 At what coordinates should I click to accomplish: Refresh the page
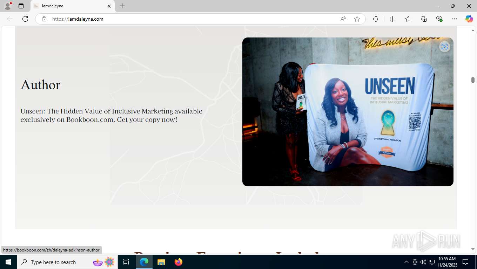pyautogui.click(x=25, y=19)
